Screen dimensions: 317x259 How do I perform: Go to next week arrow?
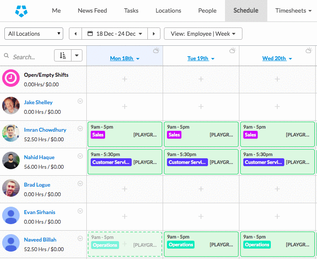[x=153, y=34]
